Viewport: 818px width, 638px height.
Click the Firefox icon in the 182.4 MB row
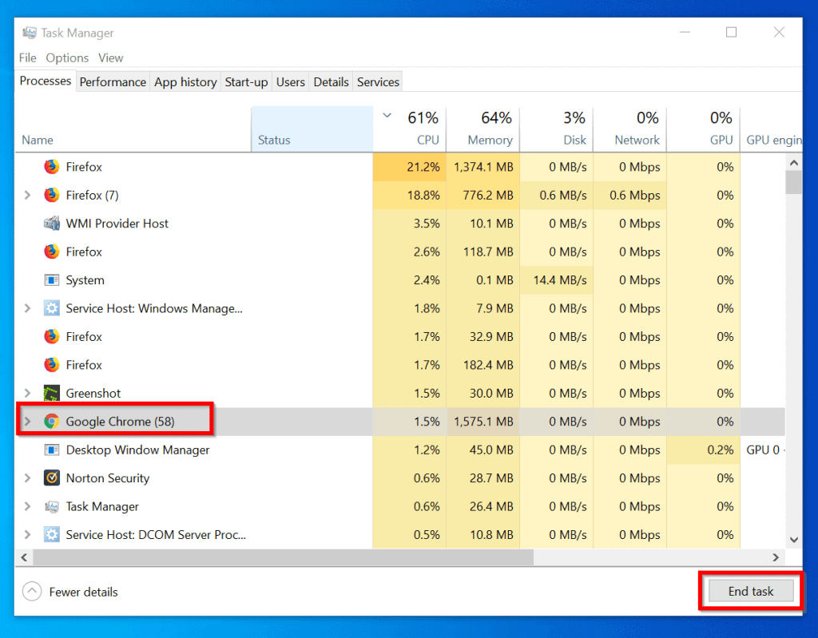click(51, 365)
